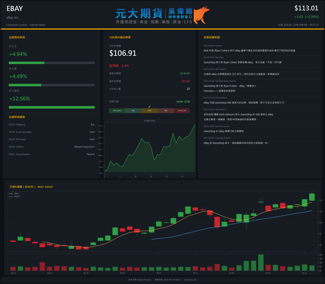The image size is (325, 284).
Task: Open the Entrepreneur eBay rejects GameStop headline
Action: [244, 102]
